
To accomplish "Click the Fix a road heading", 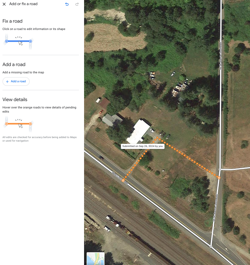I will pyautogui.click(x=12, y=21).
